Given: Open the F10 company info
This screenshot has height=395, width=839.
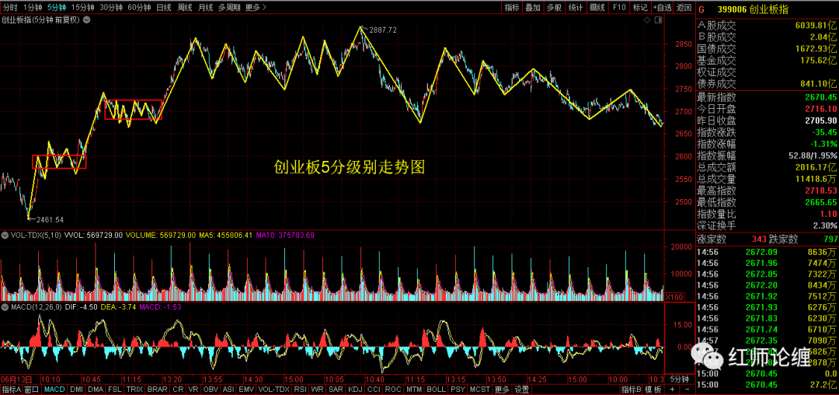Looking at the screenshot, I should pos(618,7).
